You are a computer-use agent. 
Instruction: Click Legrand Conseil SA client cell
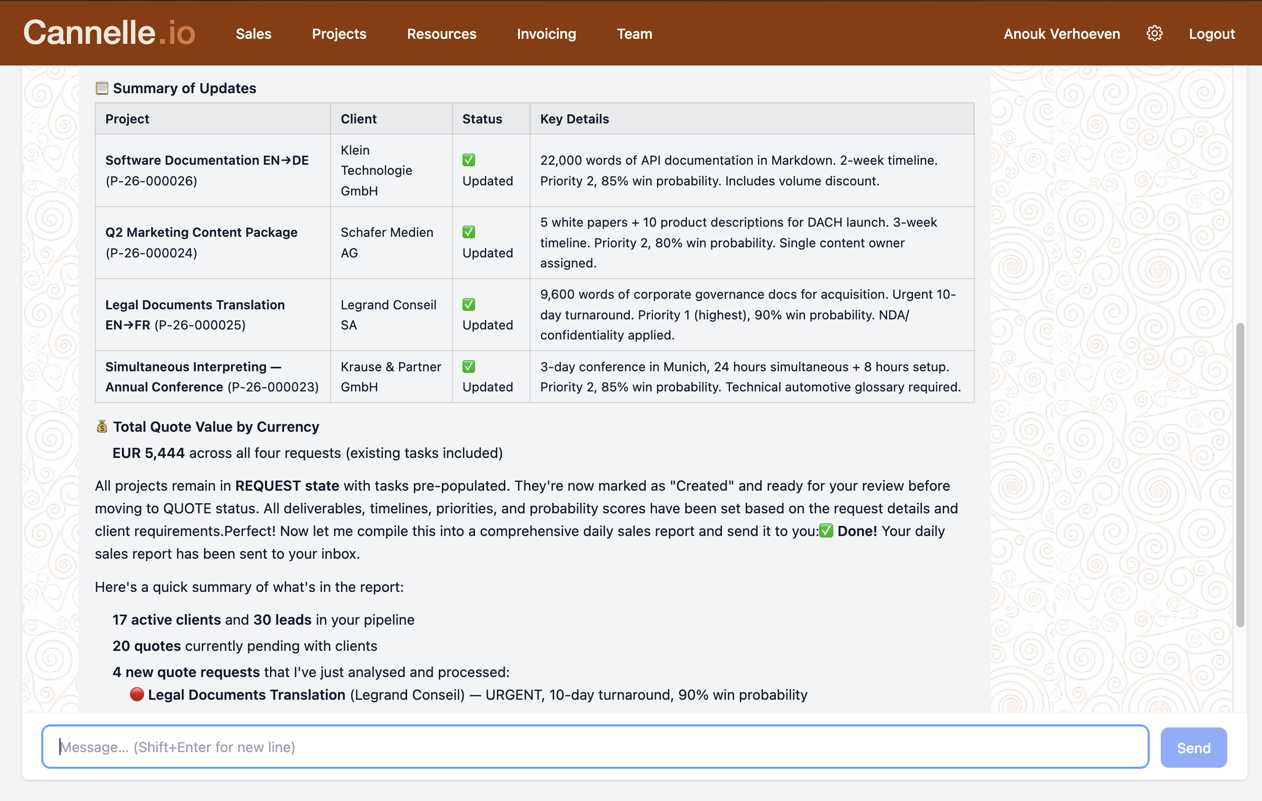391,314
